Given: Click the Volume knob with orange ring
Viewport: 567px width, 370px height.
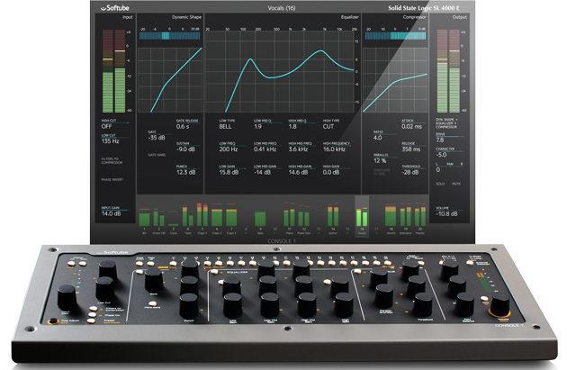Looking at the screenshot, I should click(x=499, y=304).
